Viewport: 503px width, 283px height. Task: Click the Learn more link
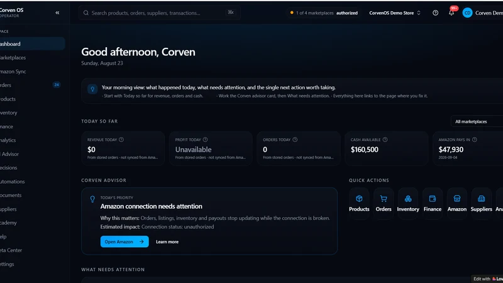167,241
